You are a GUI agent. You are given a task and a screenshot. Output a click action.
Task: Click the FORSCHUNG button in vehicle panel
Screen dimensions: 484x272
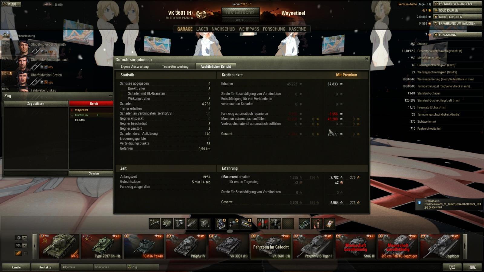457,35
